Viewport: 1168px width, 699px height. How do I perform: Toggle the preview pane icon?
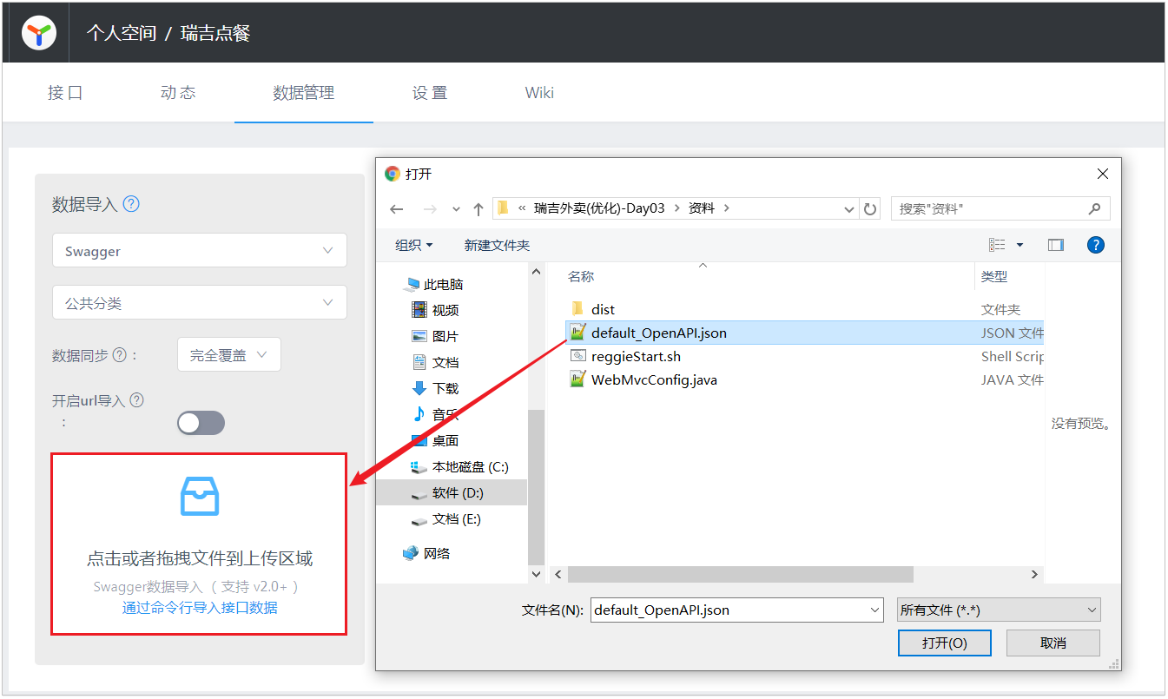coord(1055,245)
